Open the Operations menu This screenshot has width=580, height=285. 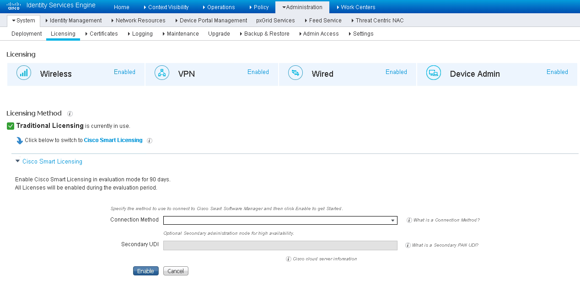click(221, 7)
